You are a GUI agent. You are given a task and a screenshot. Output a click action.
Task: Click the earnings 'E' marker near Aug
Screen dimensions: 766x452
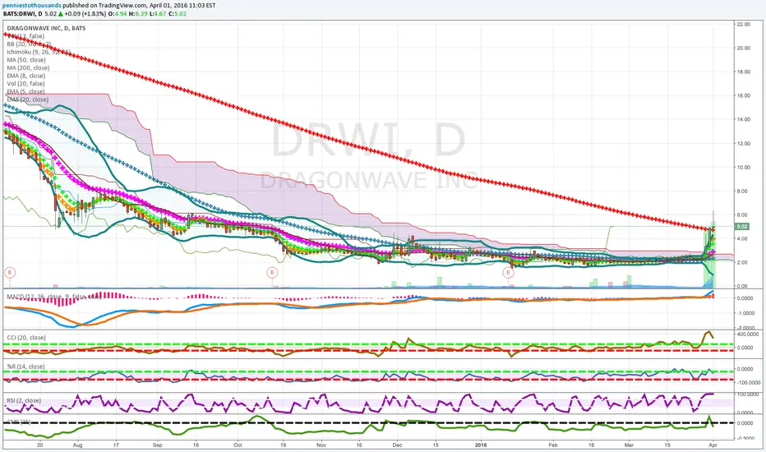click(10, 273)
